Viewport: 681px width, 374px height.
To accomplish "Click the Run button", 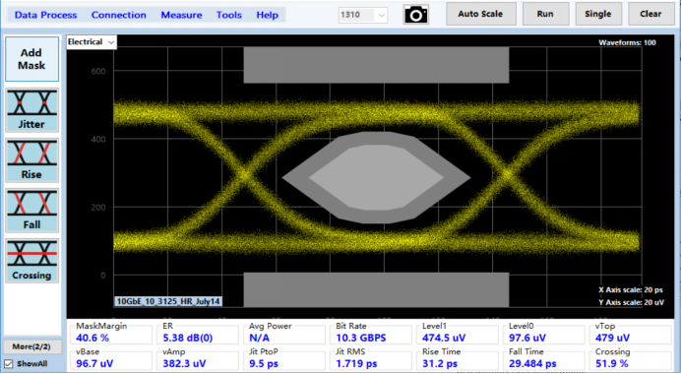I will tap(545, 14).
